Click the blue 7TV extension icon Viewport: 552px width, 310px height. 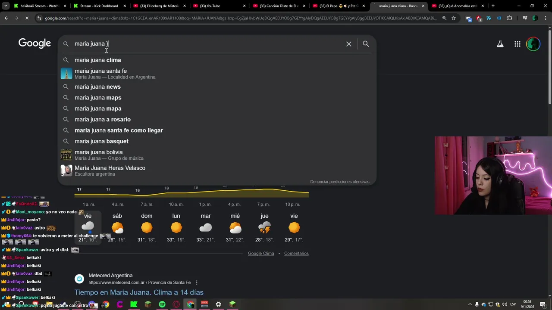[x=489, y=18]
